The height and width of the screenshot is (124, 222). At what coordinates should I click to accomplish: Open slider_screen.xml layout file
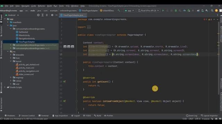coord(26,74)
